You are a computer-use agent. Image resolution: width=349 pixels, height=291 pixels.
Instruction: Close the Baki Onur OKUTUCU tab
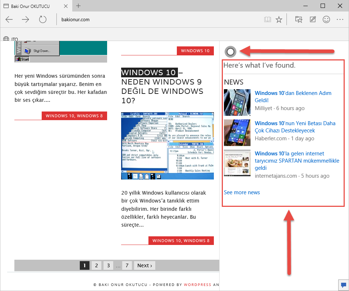[x=66, y=6]
